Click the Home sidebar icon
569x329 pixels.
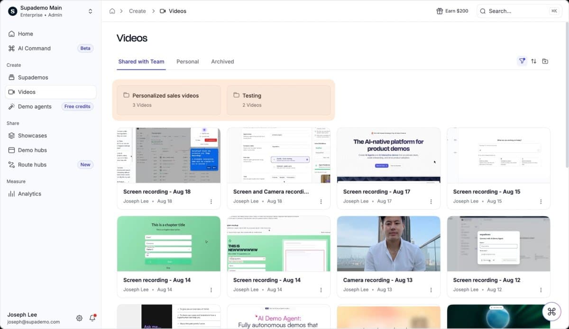pyautogui.click(x=12, y=34)
